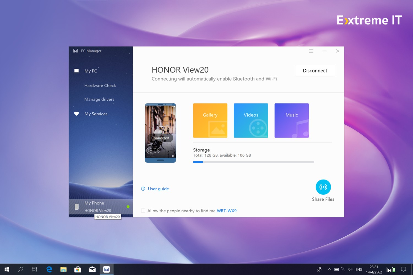Show hidden system tray icons

(330, 269)
